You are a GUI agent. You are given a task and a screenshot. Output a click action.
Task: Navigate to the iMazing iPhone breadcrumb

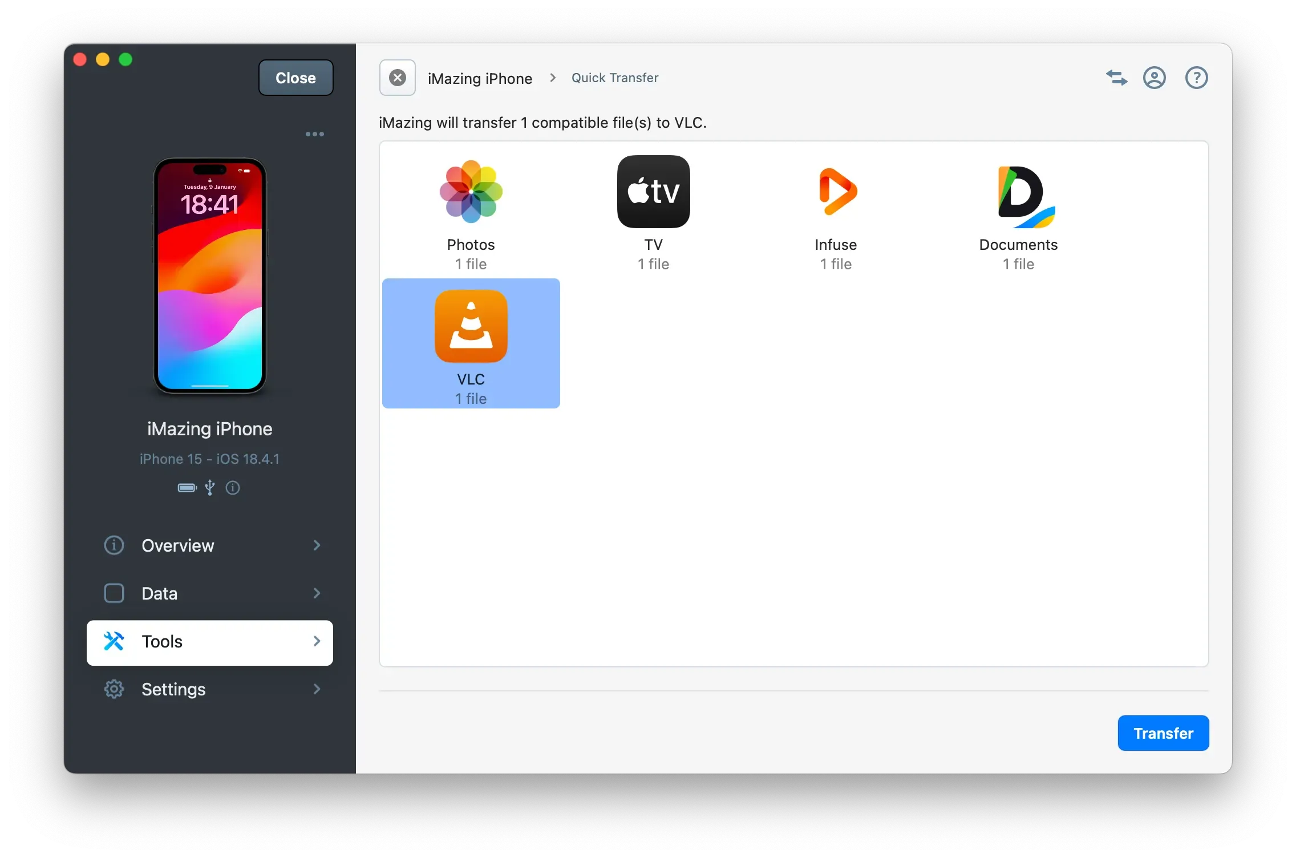coord(480,78)
